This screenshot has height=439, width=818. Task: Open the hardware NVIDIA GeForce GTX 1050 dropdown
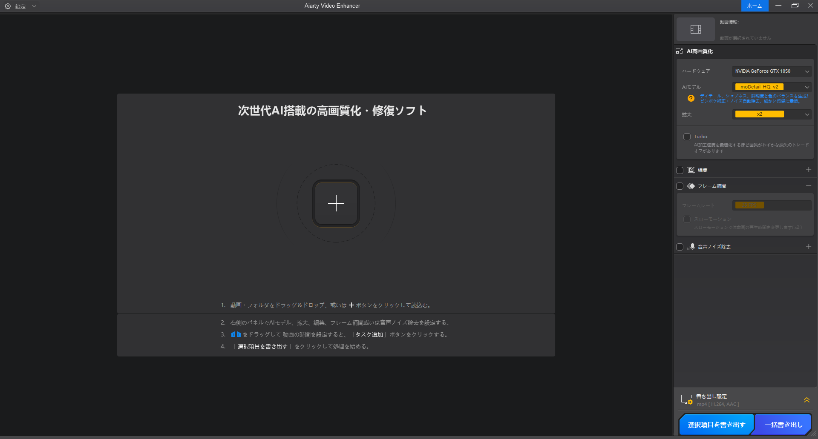tap(772, 71)
